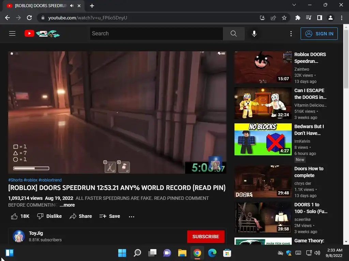Click the SIGN IN button
The image size is (349, 261).
[x=319, y=34]
